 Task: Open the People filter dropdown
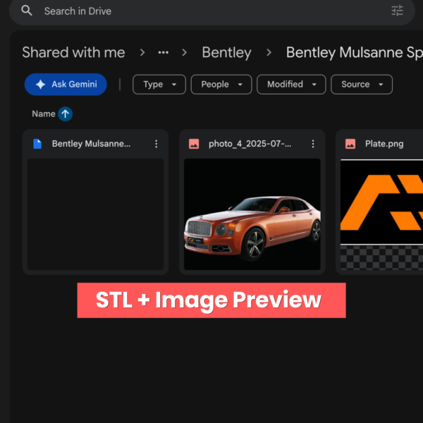pyautogui.click(x=221, y=85)
